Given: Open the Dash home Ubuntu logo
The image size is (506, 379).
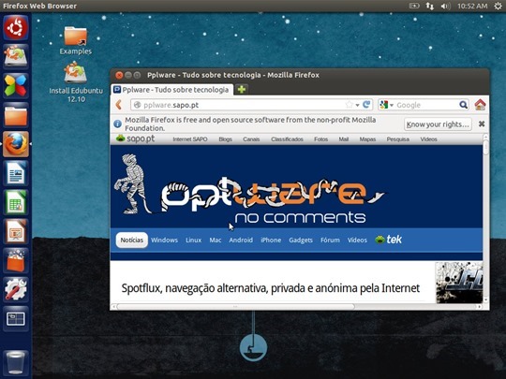Looking at the screenshot, I should point(16,27).
